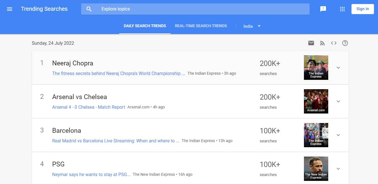Click the Arsenal.com thumbnail image
Image resolution: width=378 pixels, height=184 pixels.
pos(316,101)
